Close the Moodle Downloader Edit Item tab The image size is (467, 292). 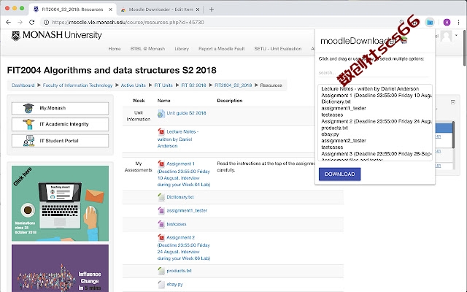coord(198,9)
